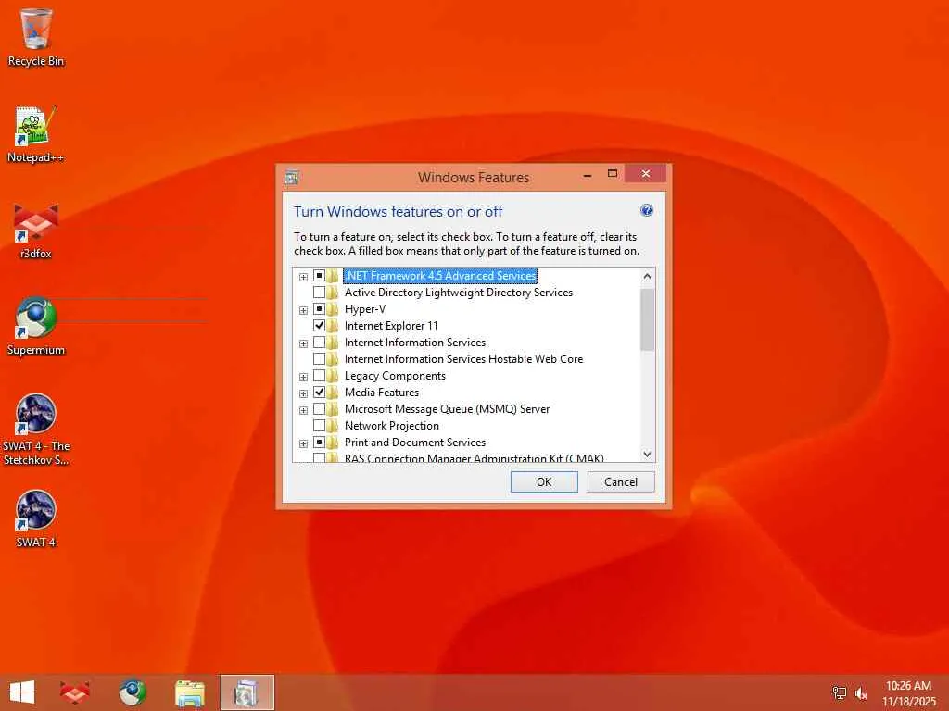Check Microsoft Message Queue (MSMQ) Server box

pyautogui.click(x=319, y=408)
